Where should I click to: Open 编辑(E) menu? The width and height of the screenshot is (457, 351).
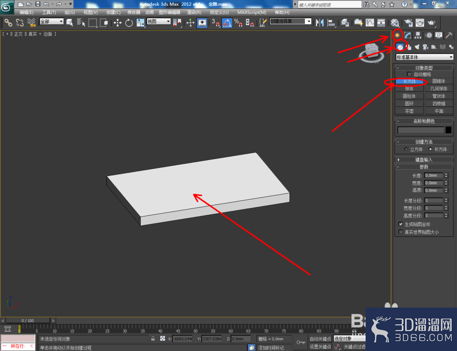(27, 12)
